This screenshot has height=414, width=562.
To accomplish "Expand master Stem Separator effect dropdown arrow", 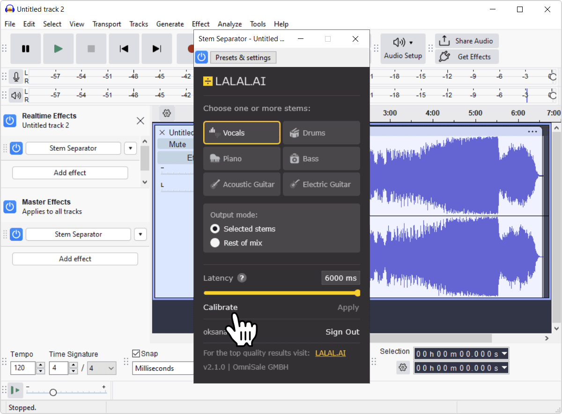I will (140, 234).
